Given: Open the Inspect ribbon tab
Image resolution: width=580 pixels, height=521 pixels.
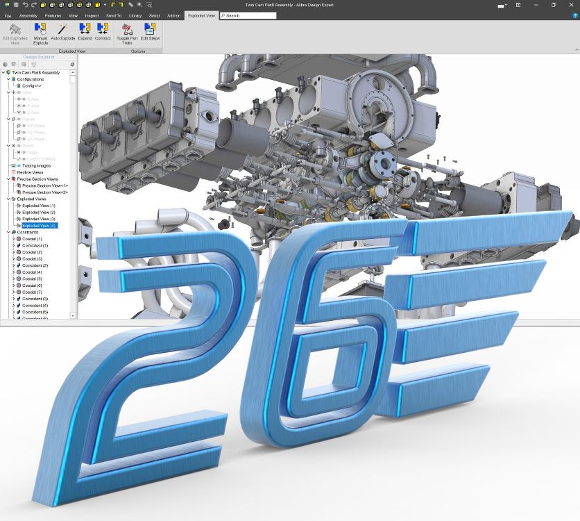Looking at the screenshot, I should click(92, 15).
